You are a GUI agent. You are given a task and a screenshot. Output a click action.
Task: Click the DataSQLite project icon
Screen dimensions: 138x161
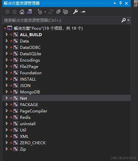(16, 54)
